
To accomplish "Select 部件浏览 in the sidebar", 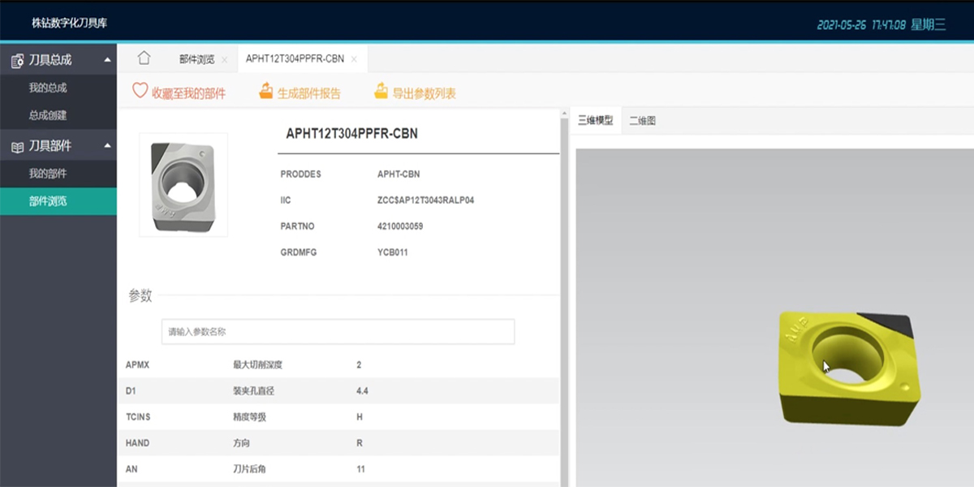I will (x=48, y=201).
